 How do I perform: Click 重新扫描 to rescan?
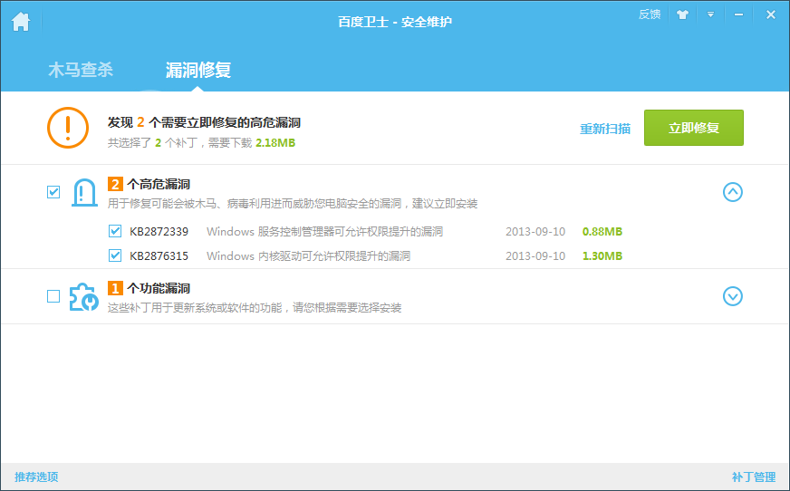(x=605, y=129)
